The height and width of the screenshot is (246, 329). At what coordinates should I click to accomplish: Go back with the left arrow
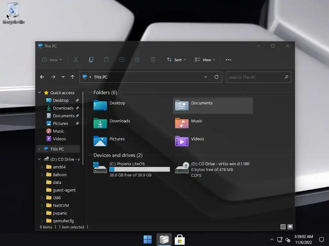pyautogui.click(x=42, y=77)
